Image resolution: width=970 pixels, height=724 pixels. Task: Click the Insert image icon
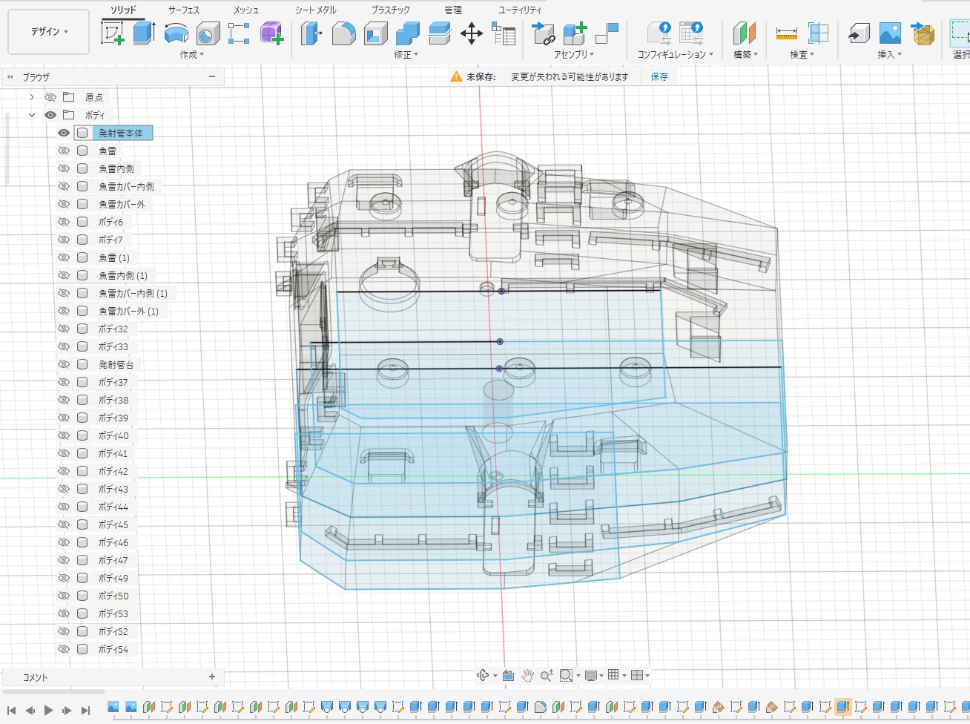pos(890,33)
